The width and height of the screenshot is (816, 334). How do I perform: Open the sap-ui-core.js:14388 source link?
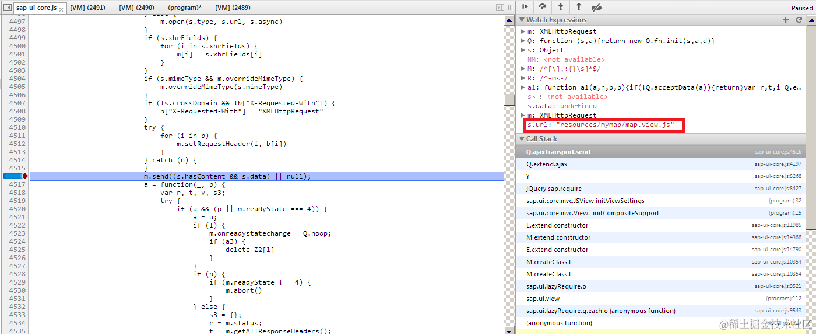[x=776, y=237]
